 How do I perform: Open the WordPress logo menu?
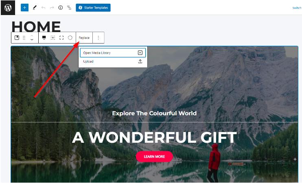coord(8,8)
